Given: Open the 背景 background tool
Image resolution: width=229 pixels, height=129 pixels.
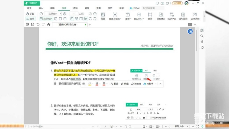Looking at the screenshot, I should coord(103,16).
